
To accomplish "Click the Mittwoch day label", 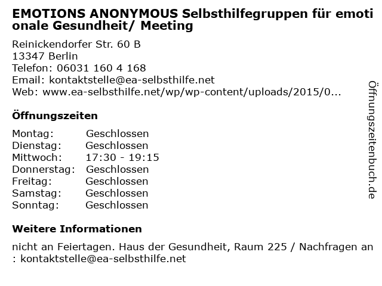I will coord(37,157).
